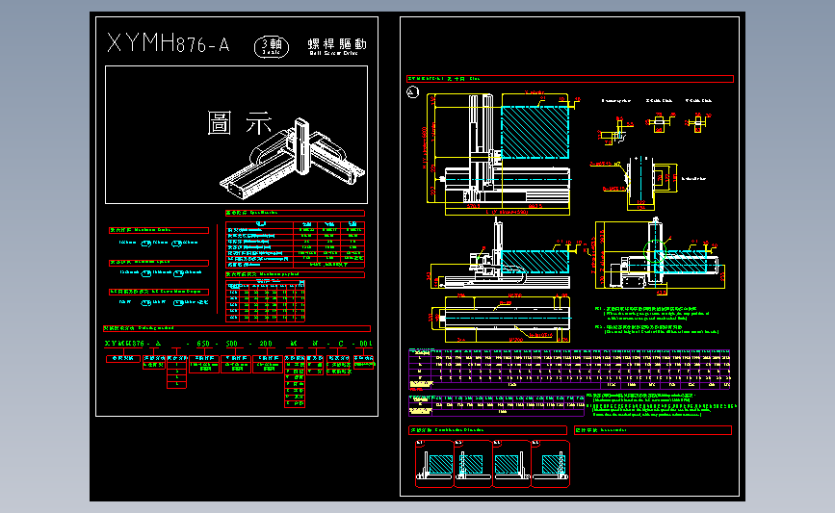Click the letter C in the ordering code
Image resolution: width=835 pixels, height=513 pixels.
click(x=341, y=344)
